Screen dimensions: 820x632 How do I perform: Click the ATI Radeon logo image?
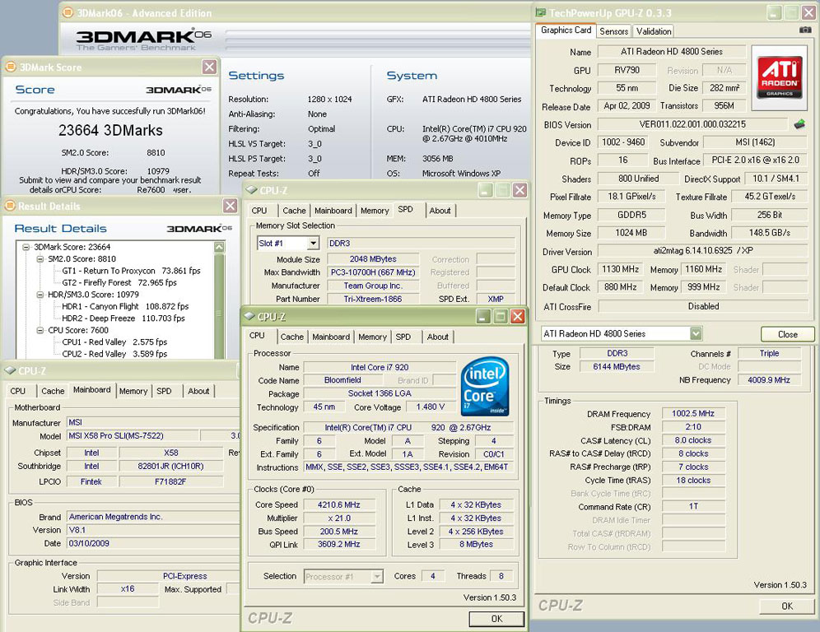(780, 77)
